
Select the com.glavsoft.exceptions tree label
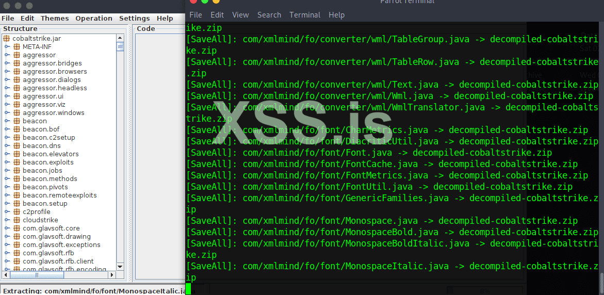(61, 244)
